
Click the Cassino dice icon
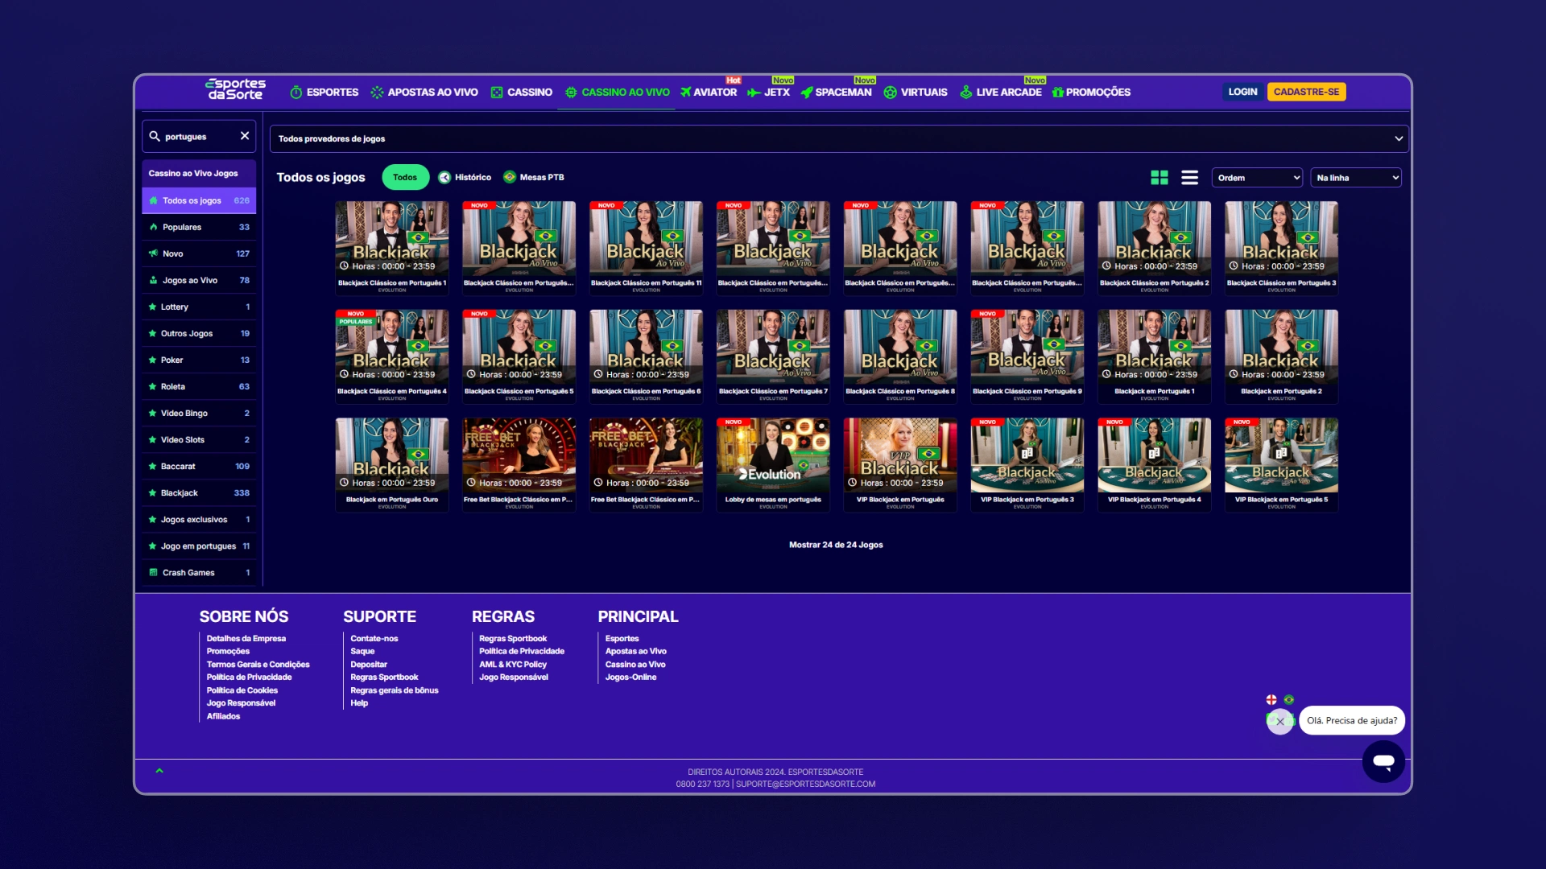[x=497, y=93]
